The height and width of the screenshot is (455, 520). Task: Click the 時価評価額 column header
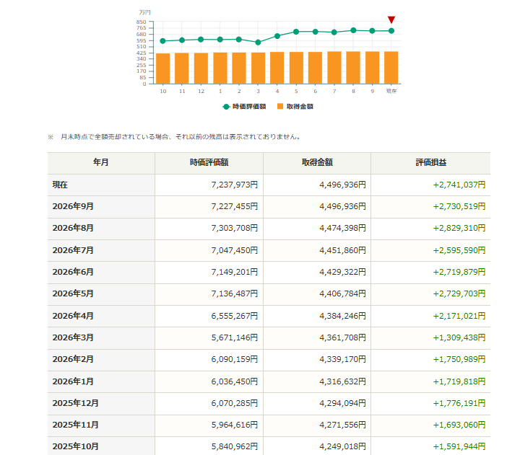209,162
